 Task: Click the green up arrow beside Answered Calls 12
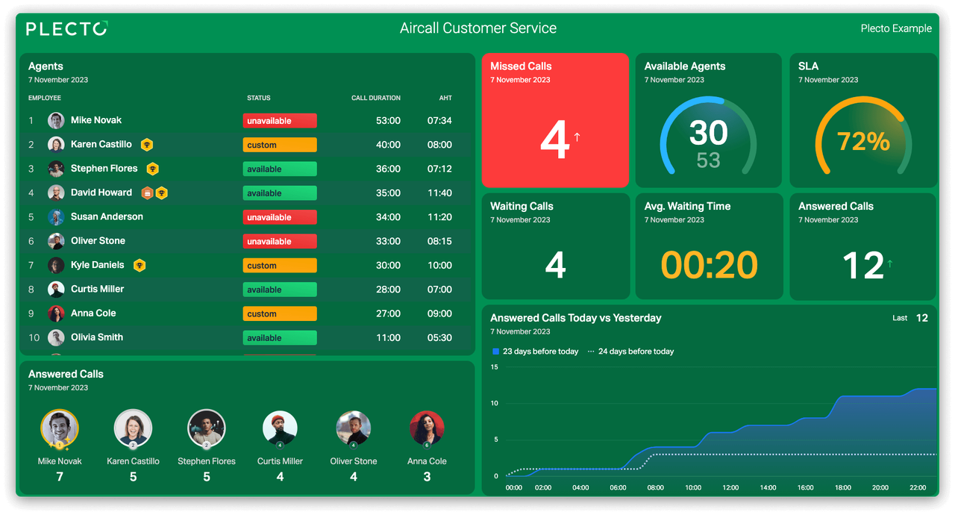coord(889,263)
